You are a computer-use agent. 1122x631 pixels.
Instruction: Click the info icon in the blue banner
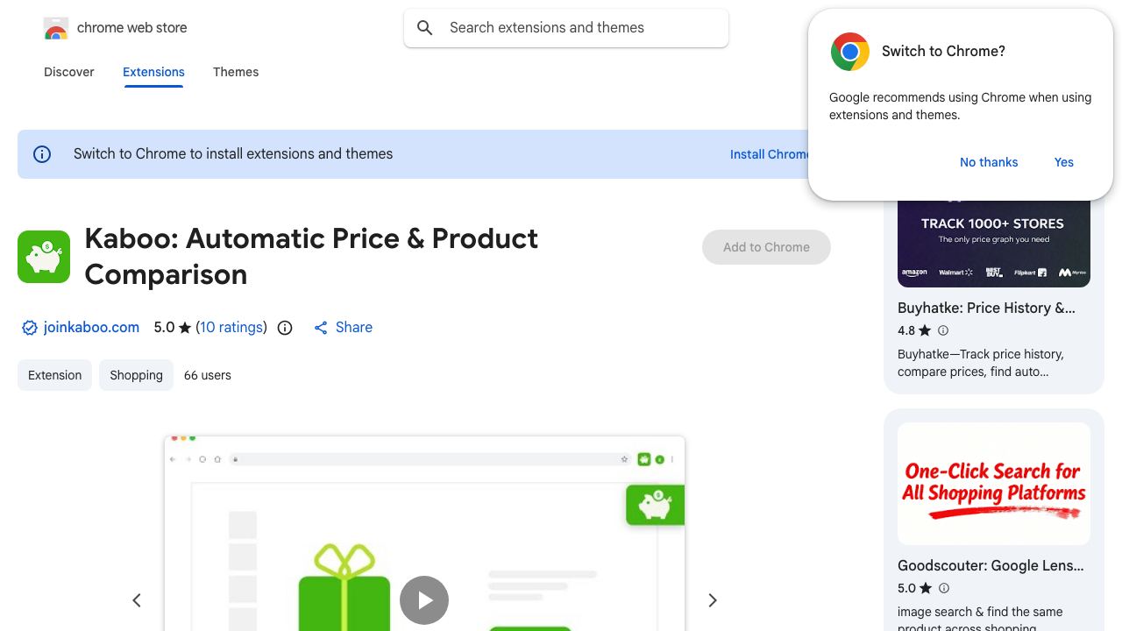(x=42, y=154)
